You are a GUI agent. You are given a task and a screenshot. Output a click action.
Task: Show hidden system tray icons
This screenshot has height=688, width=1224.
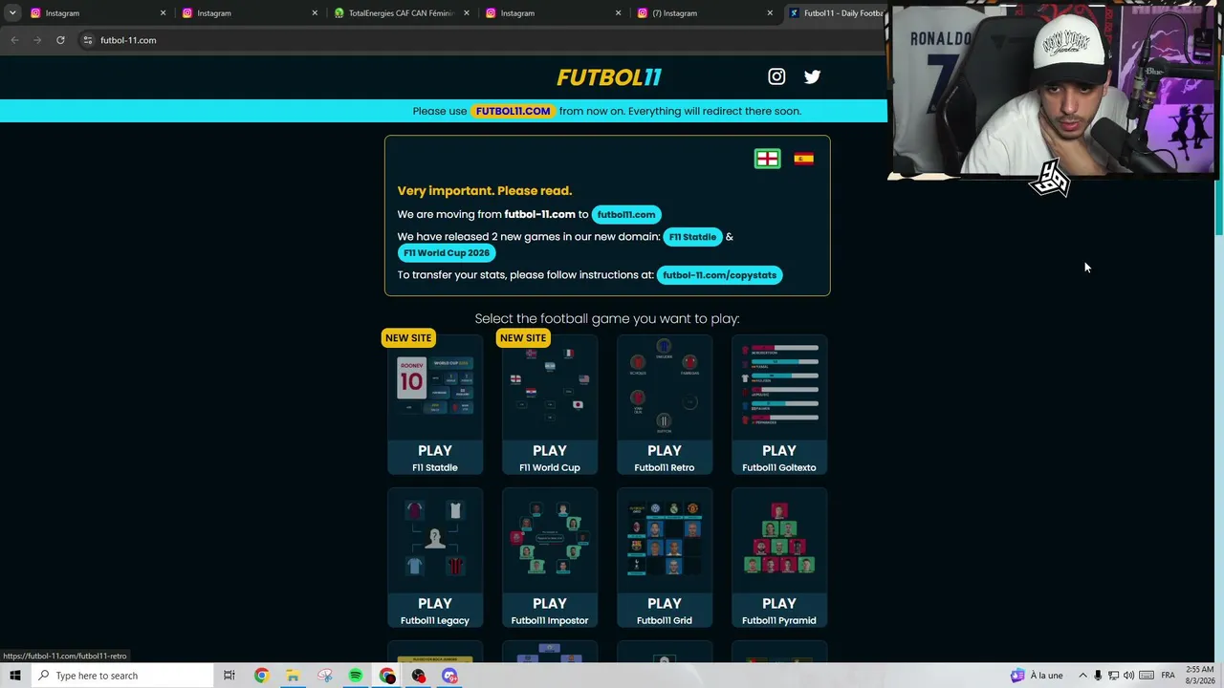pos(1082,676)
